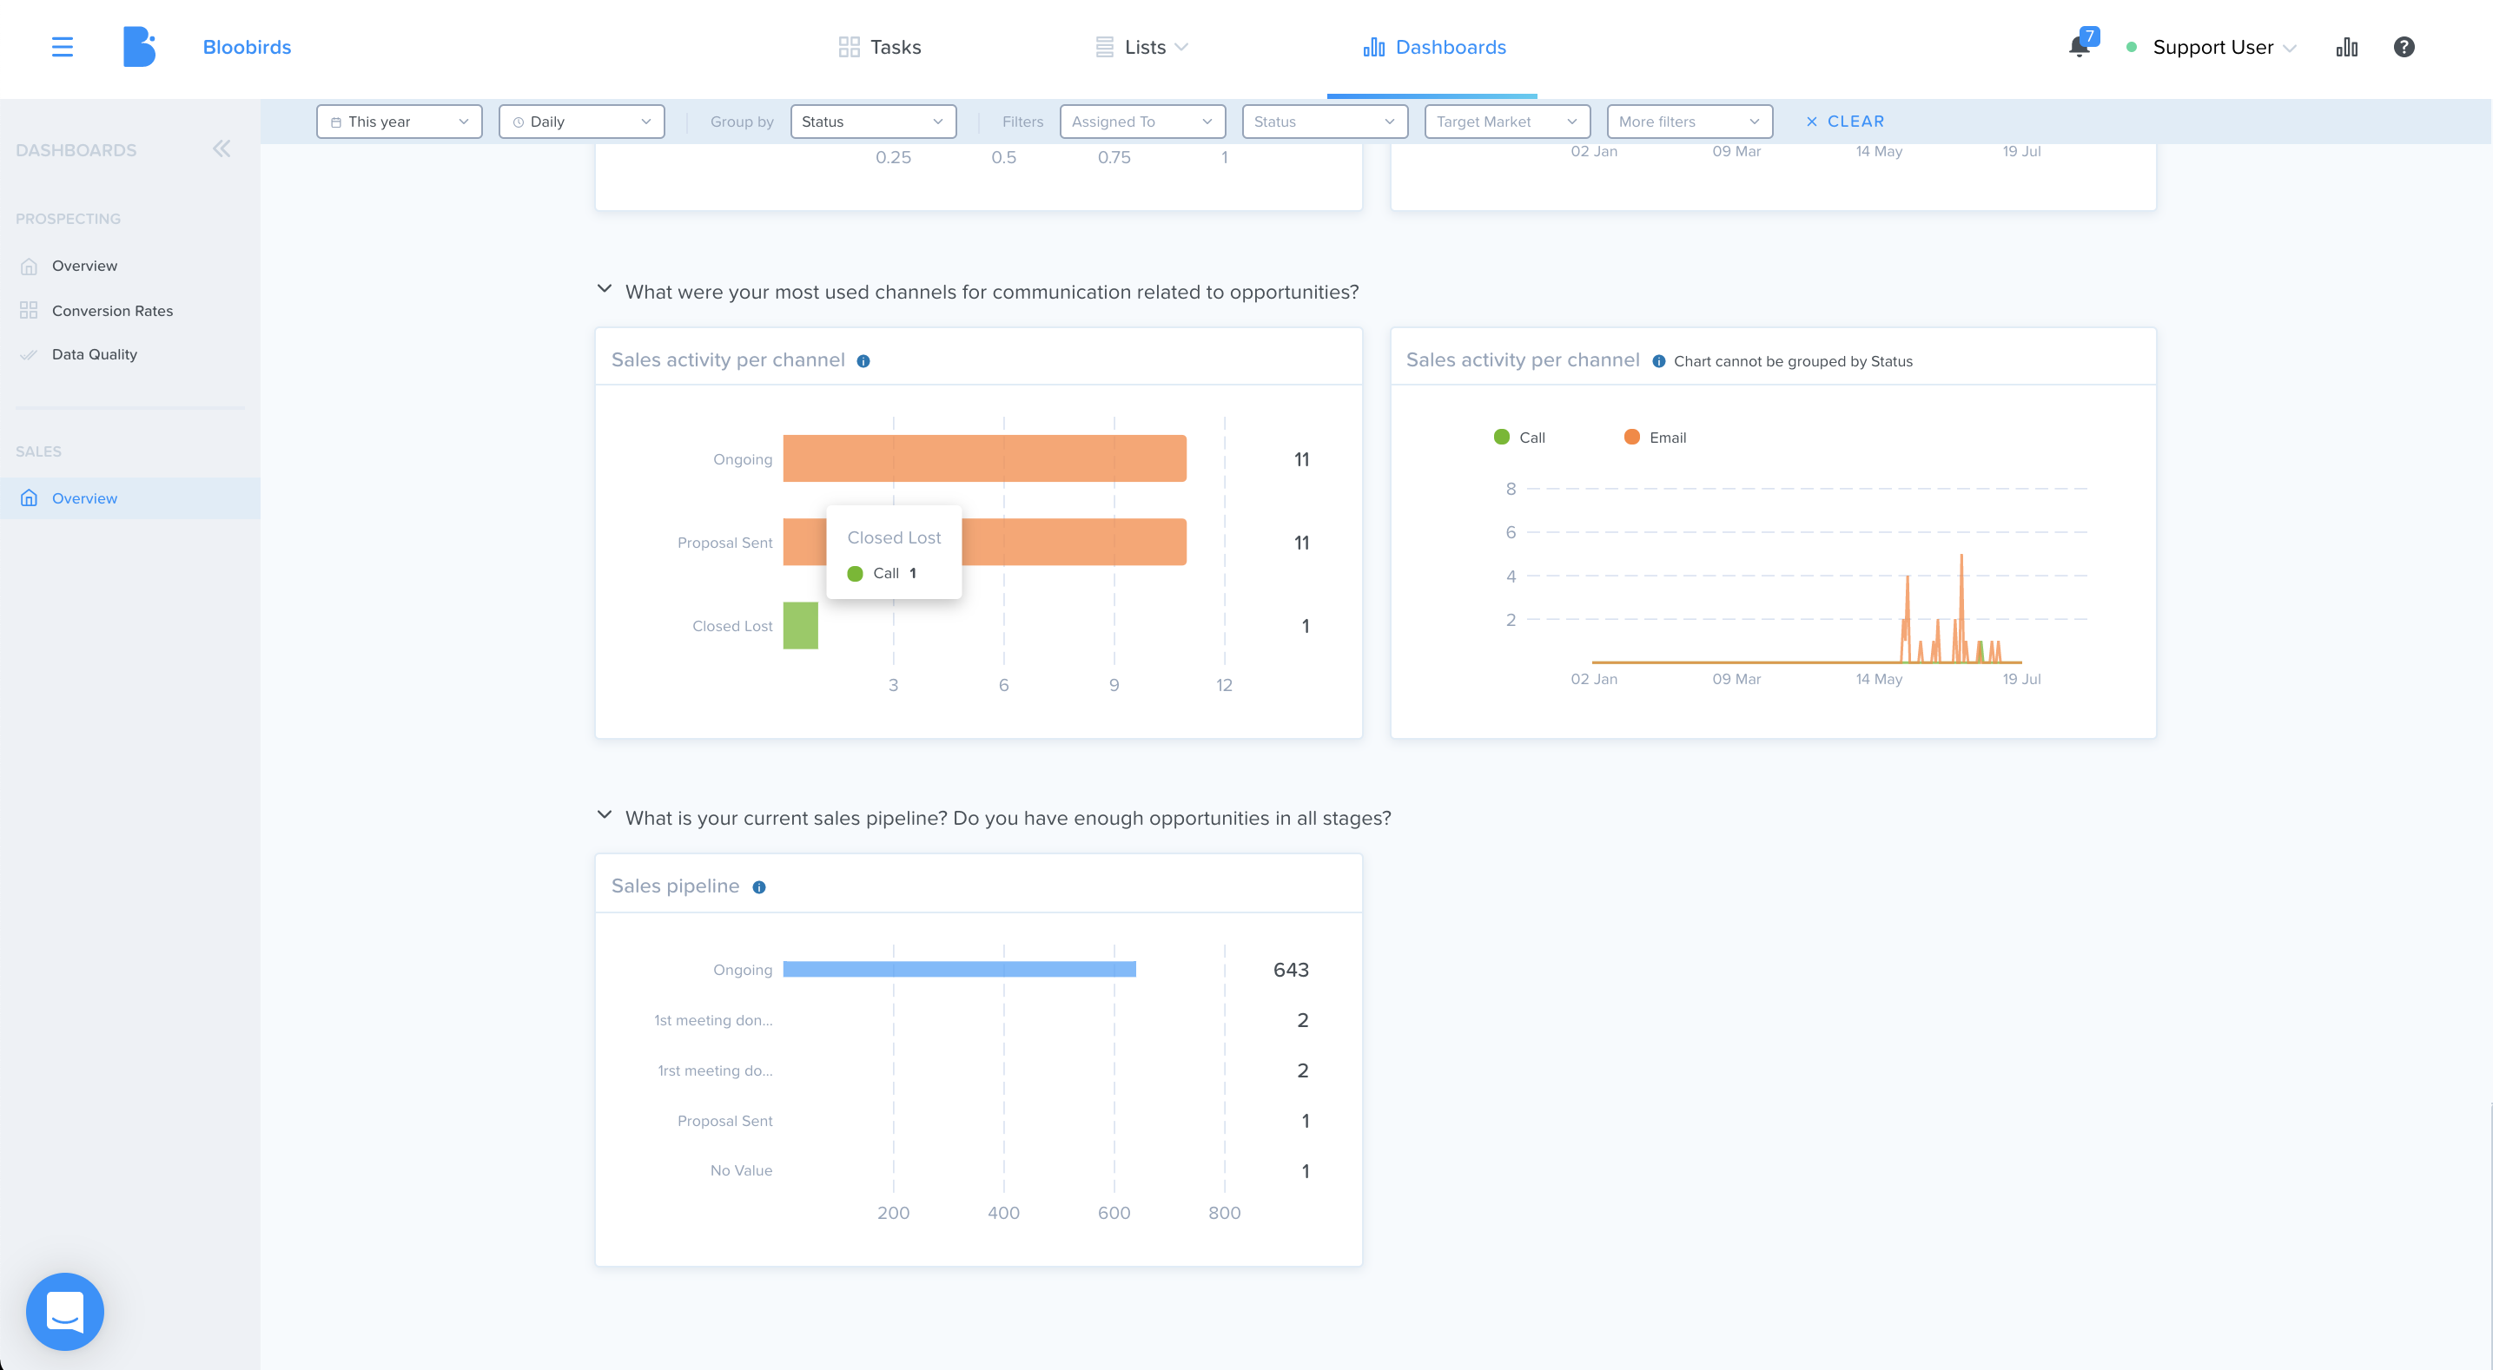The width and height of the screenshot is (2493, 1370).
Task: Open the Daily interval dropdown
Action: point(580,122)
